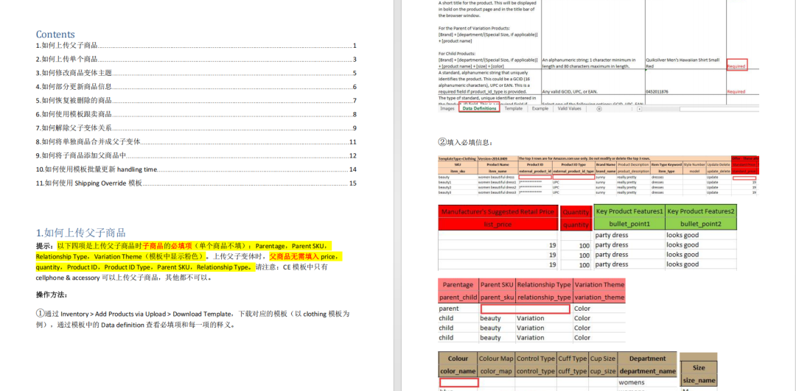Viewport: 796px width, 391px height.
Task: Click the red Quantity header cell
Action: click(576, 213)
